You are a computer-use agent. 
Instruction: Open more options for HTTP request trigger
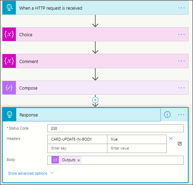coord(181,8)
